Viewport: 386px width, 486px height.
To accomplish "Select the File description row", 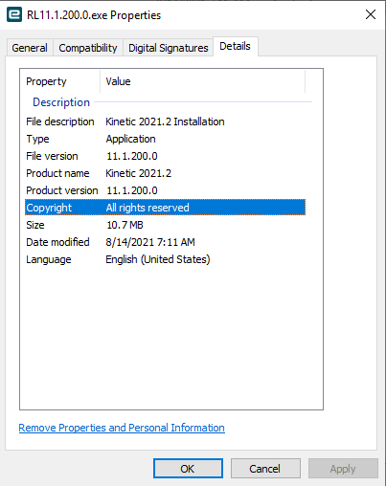I will [x=165, y=121].
